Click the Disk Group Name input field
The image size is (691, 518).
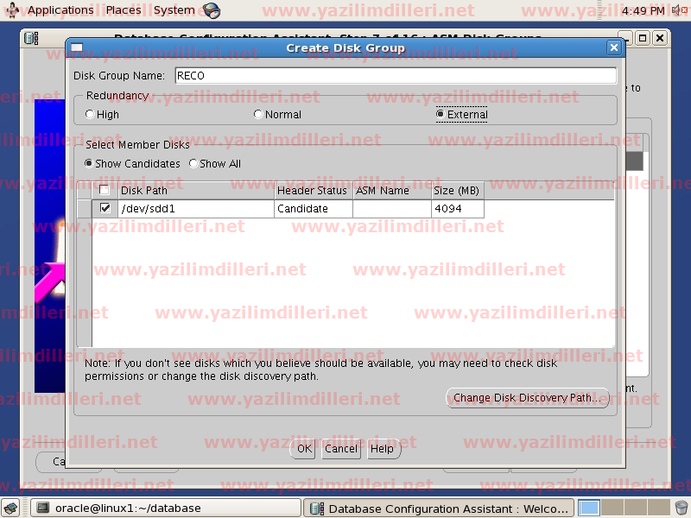click(396, 76)
